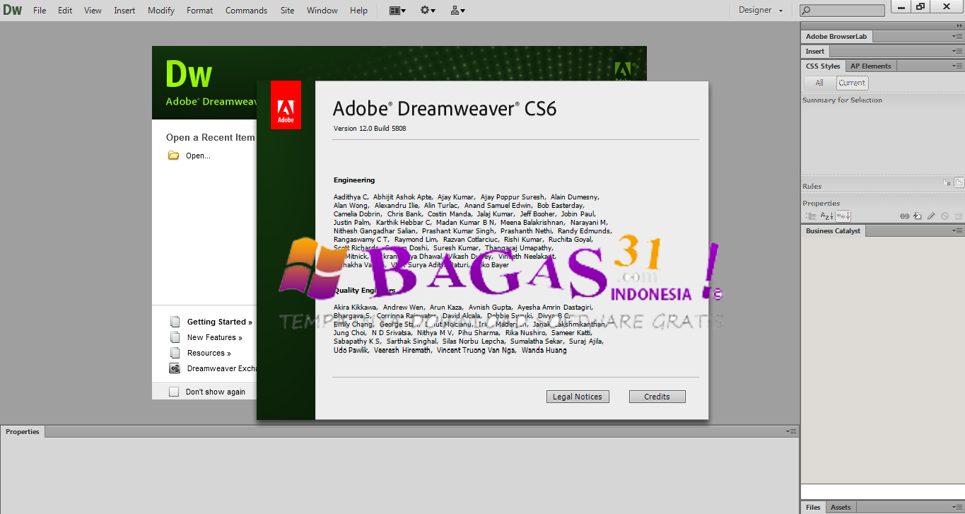Click the Open... link on the welcome screen

coord(198,156)
